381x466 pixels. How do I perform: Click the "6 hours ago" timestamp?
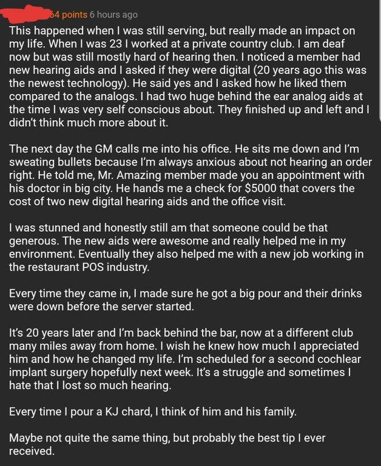[113, 15]
